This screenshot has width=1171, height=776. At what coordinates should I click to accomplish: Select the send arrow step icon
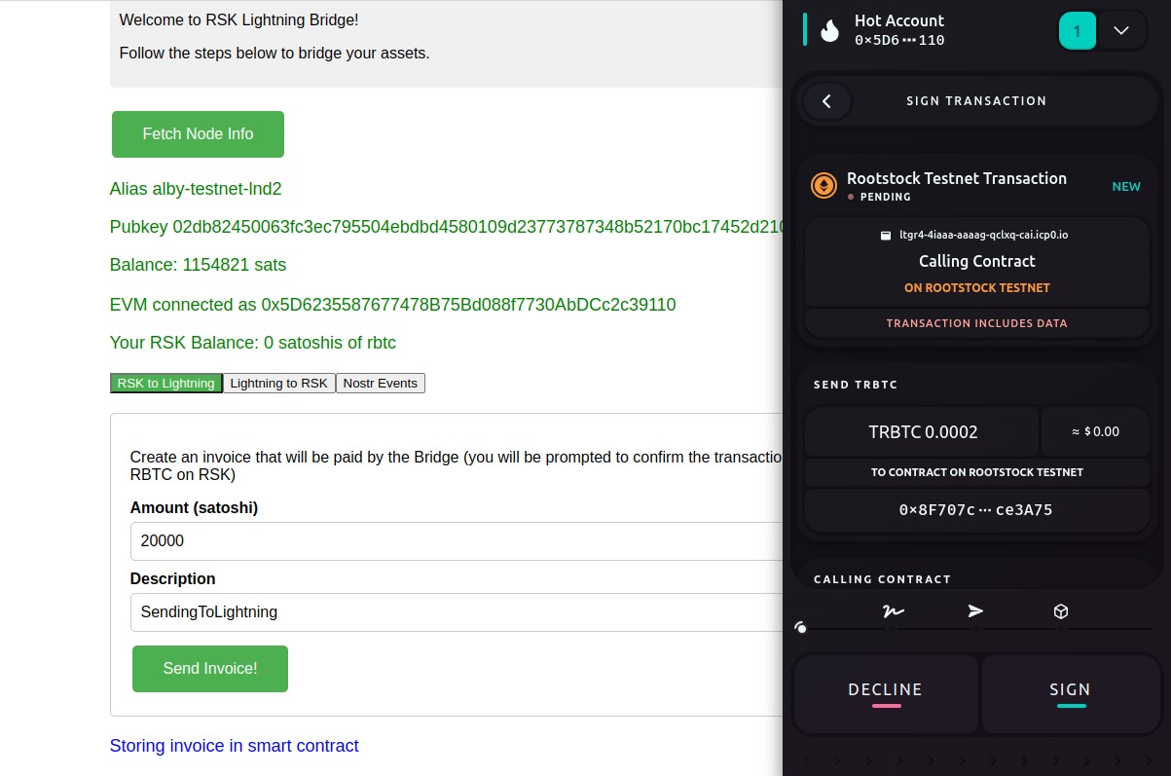(975, 611)
